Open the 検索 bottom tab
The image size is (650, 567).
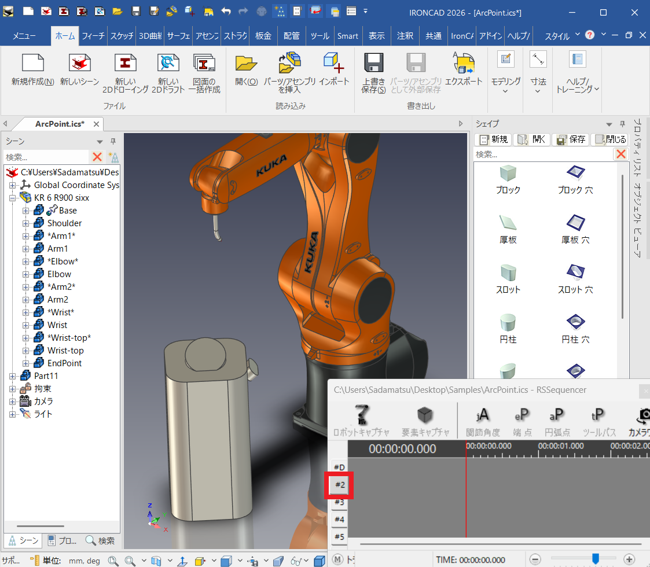pos(100,540)
